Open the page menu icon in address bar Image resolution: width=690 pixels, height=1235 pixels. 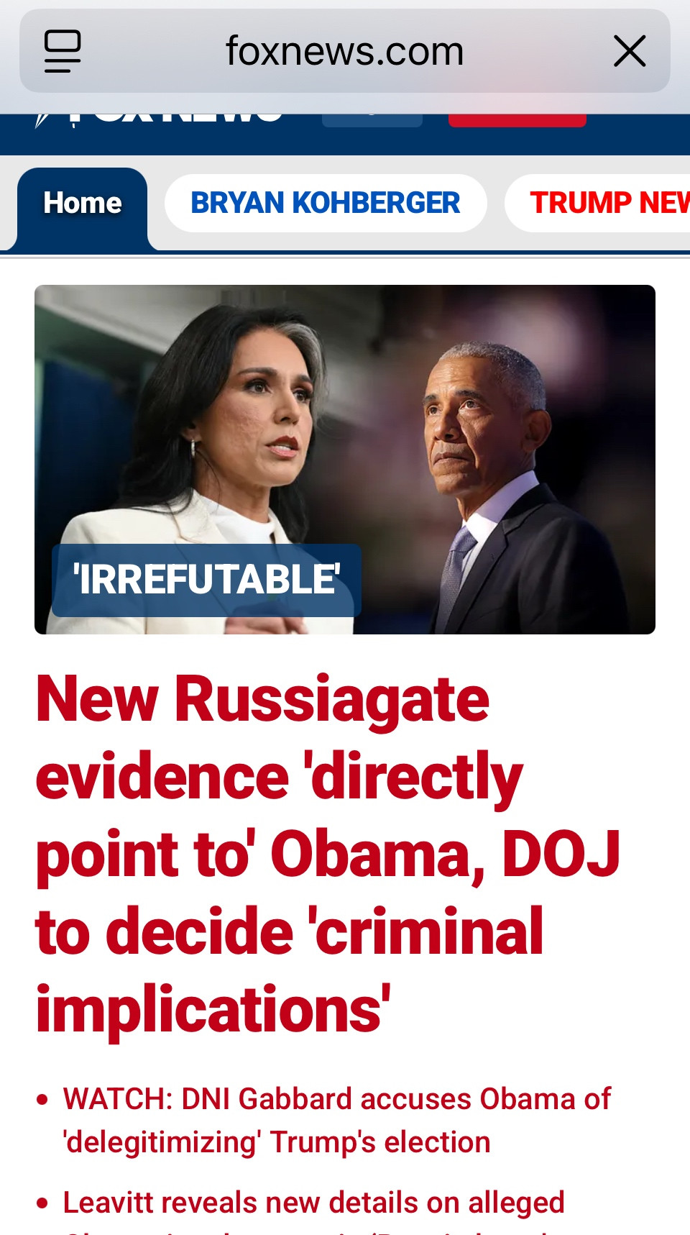point(63,51)
